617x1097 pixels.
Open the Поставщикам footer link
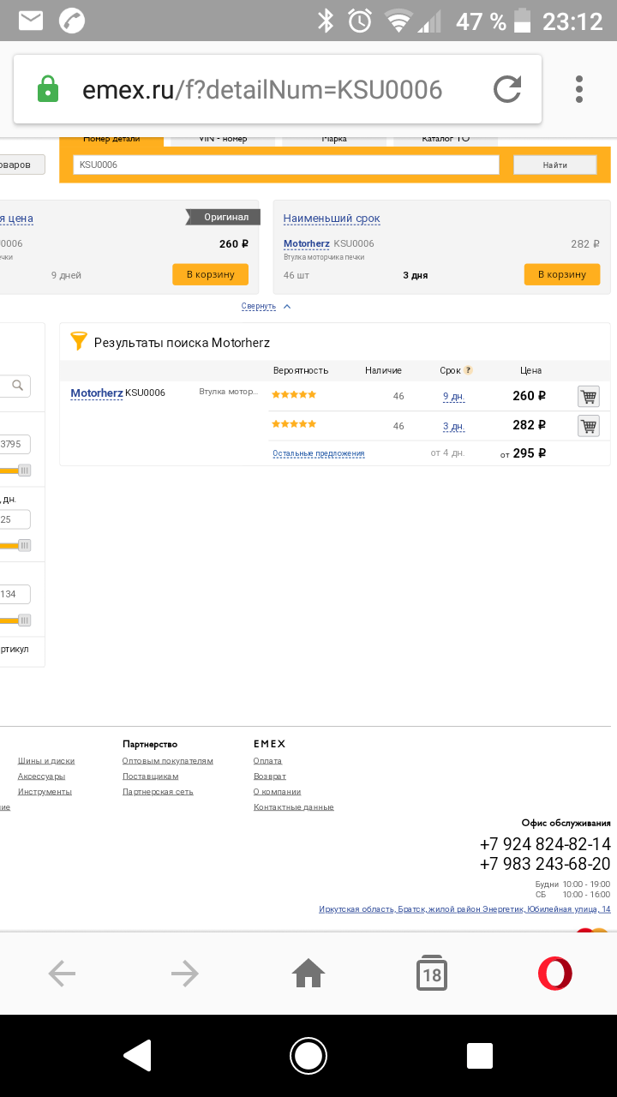pyautogui.click(x=151, y=776)
